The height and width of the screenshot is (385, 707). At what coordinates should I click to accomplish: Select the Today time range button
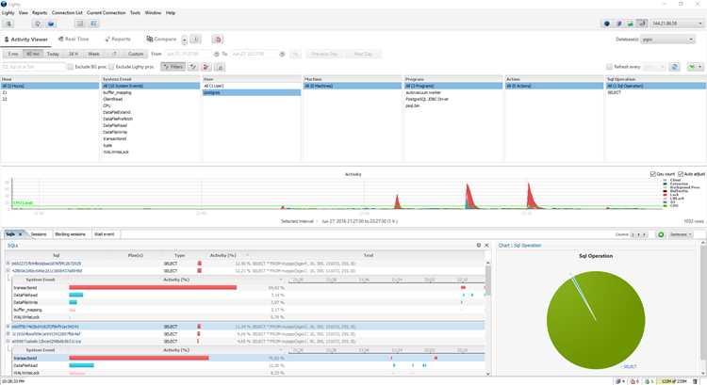point(53,54)
